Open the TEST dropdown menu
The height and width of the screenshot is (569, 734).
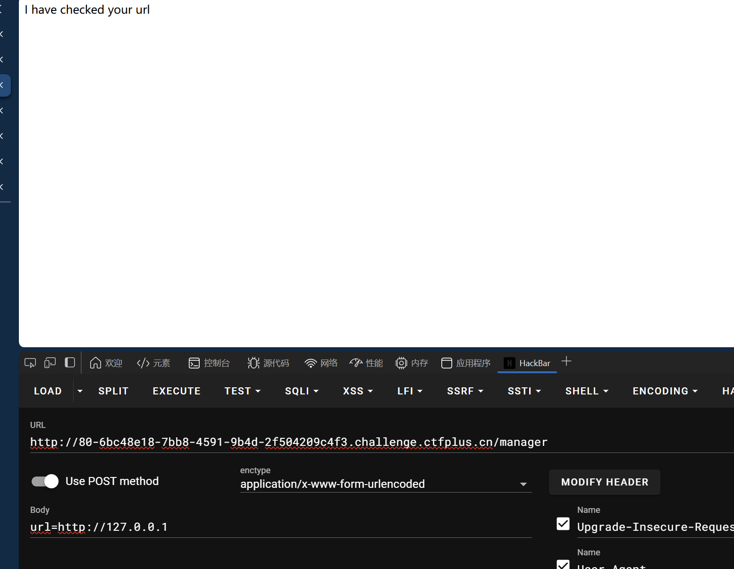point(243,391)
